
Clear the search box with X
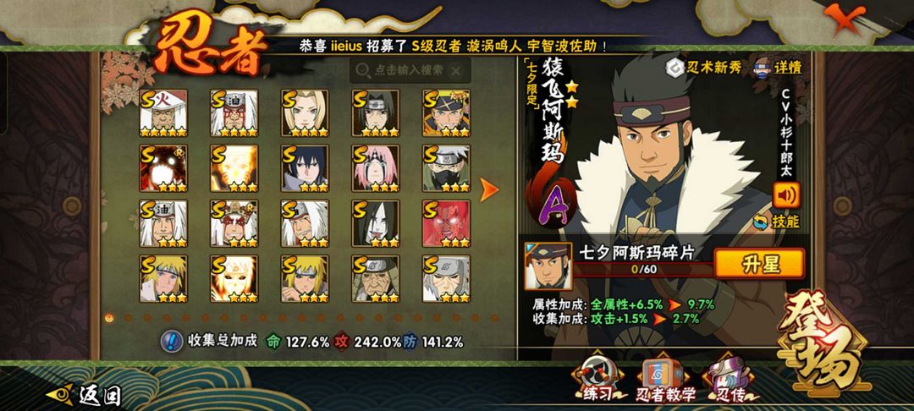tap(456, 70)
